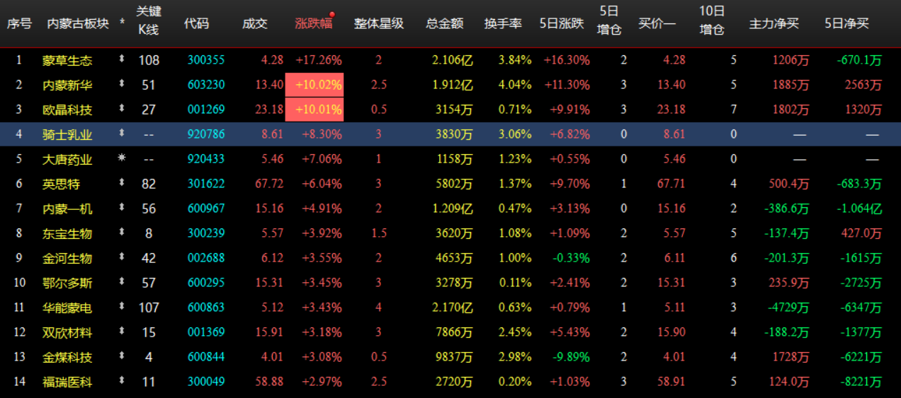Sort by the 10日增仓 column header
This screenshot has height=398, width=901.
tap(712, 21)
